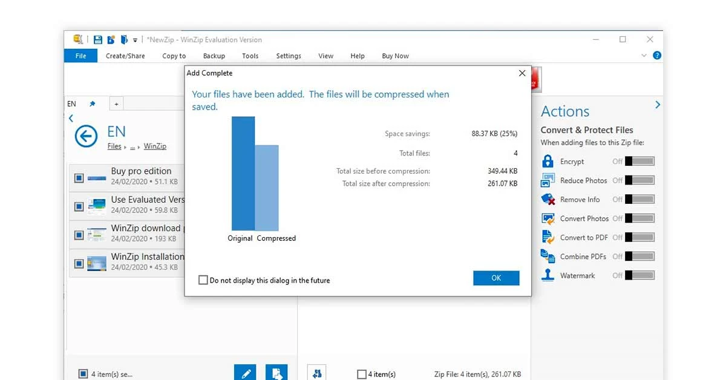Collapse the left pane with the back chevron
This screenshot has width=726, height=380.
(x=71, y=118)
